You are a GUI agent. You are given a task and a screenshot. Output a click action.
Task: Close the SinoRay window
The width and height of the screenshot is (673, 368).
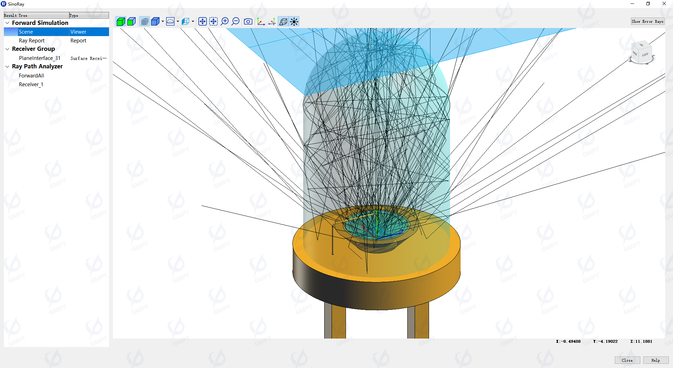tap(664, 4)
